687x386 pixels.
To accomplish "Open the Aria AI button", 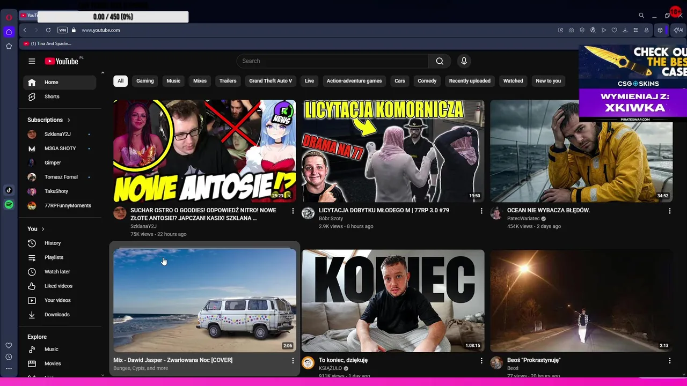I will tap(678, 30).
